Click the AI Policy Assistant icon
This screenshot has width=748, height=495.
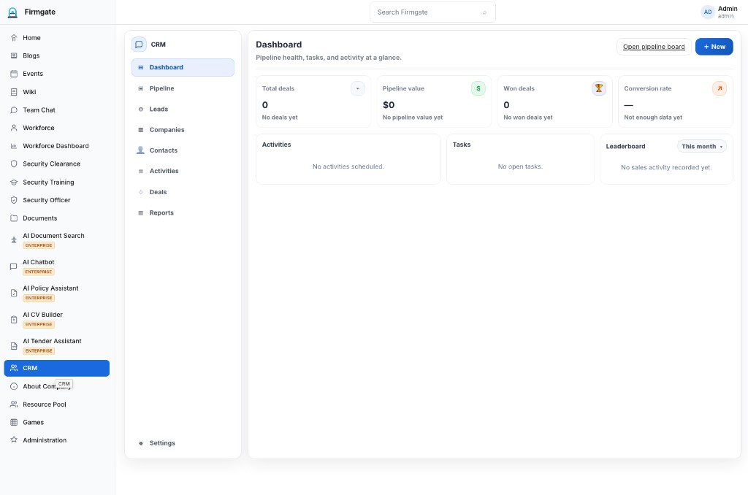coord(14,293)
